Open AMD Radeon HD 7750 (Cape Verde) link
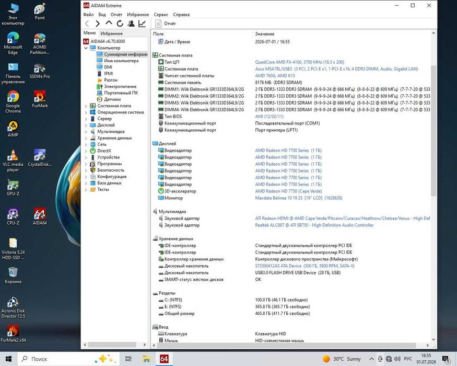 (288, 191)
